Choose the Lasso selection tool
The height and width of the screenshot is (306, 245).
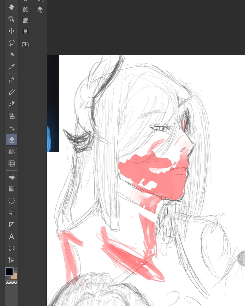point(11,43)
